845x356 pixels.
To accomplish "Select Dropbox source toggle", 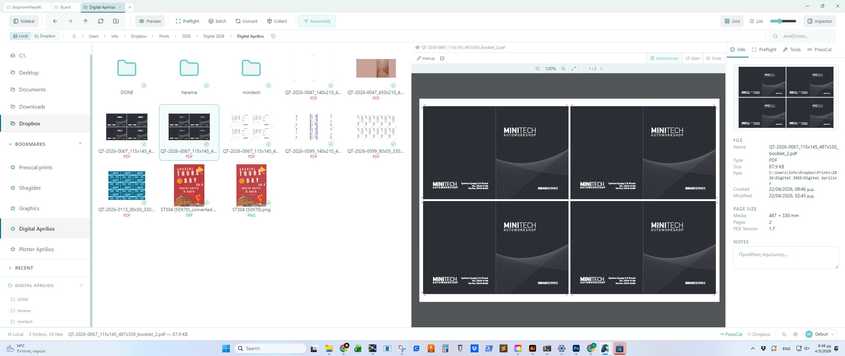I will (x=45, y=36).
